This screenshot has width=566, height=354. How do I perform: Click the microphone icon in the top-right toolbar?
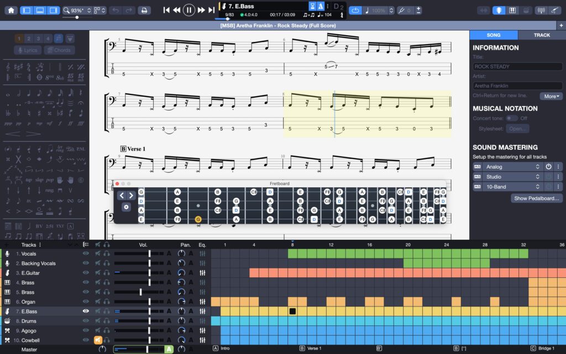(x=499, y=9)
